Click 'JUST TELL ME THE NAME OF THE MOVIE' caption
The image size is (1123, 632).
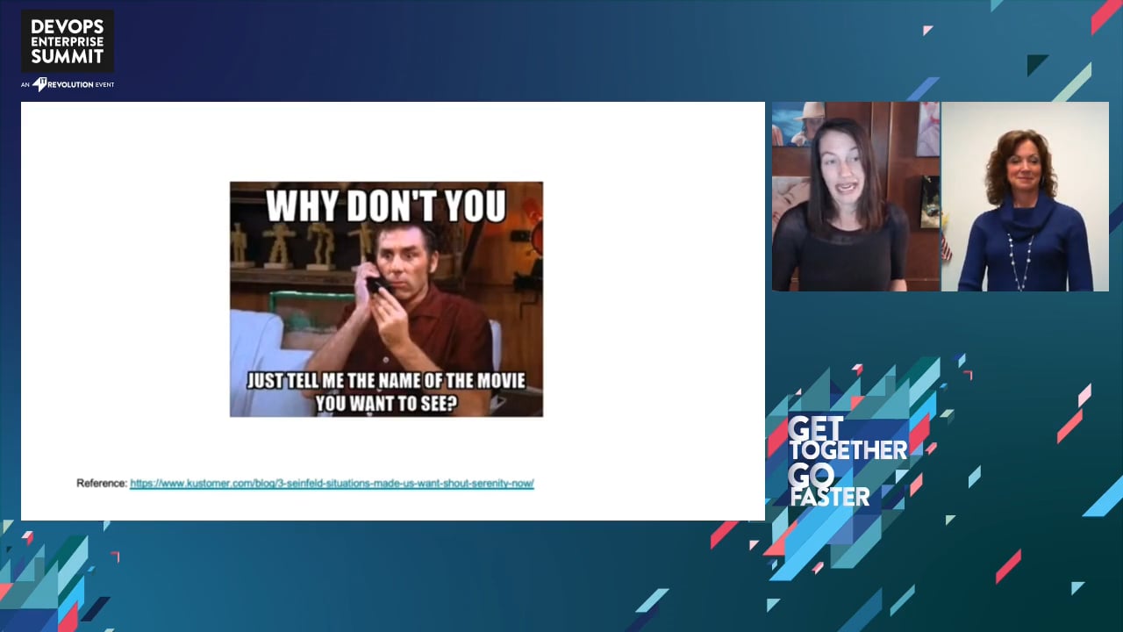(386, 381)
